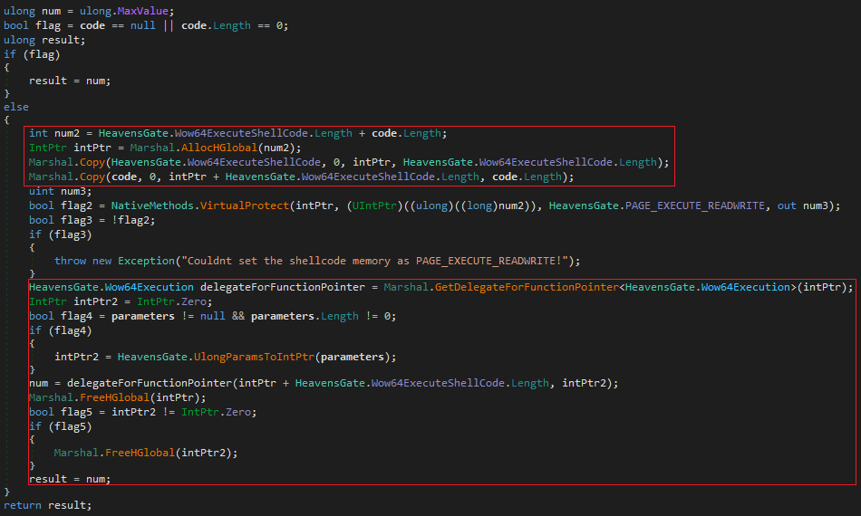Click the else keyword
861x516 pixels.
[x=16, y=107]
